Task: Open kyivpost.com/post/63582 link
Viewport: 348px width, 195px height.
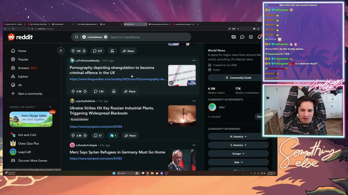Action: (96, 158)
